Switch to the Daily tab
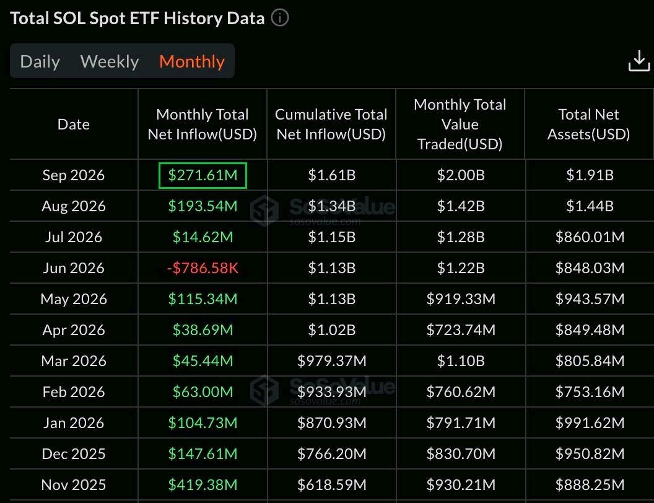Image resolution: width=654 pixels, height=503 pixels. (40, 61)
